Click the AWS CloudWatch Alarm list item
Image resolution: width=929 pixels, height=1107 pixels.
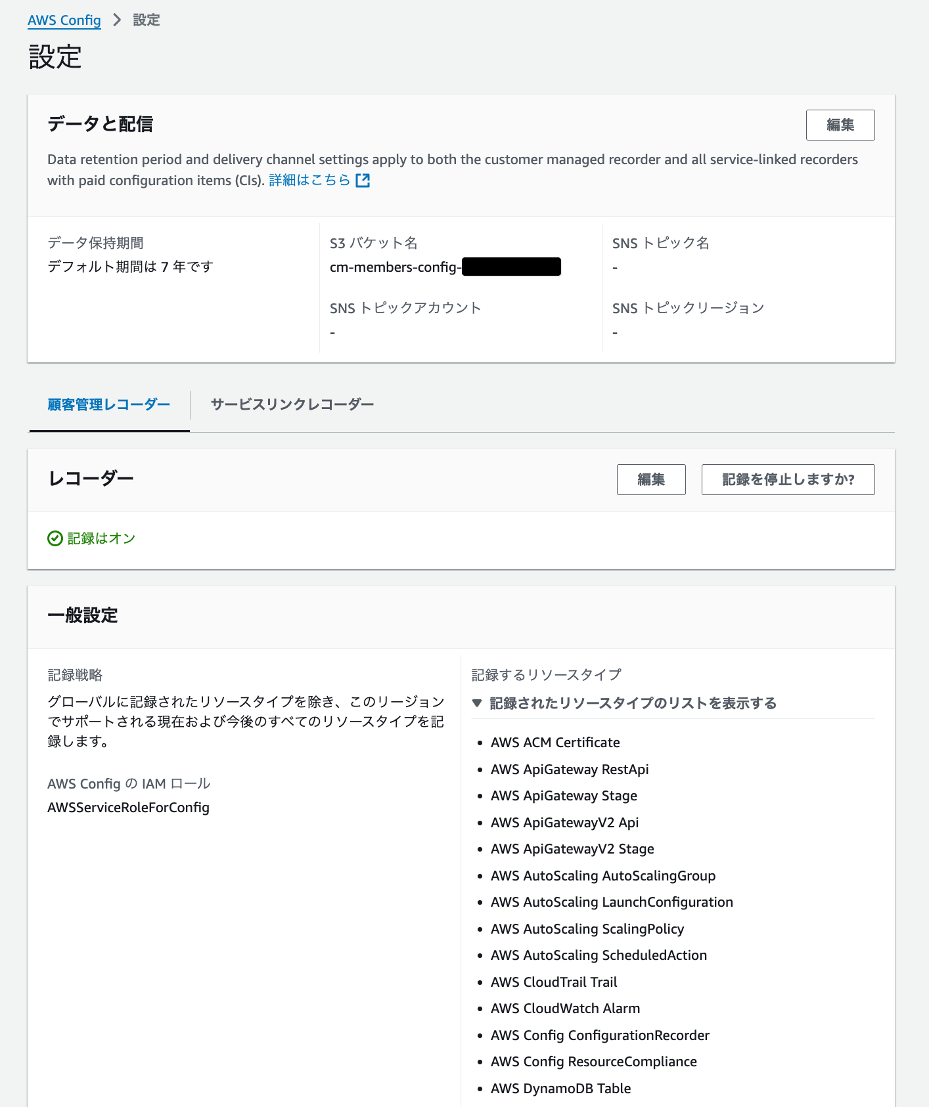[565, 1009]
